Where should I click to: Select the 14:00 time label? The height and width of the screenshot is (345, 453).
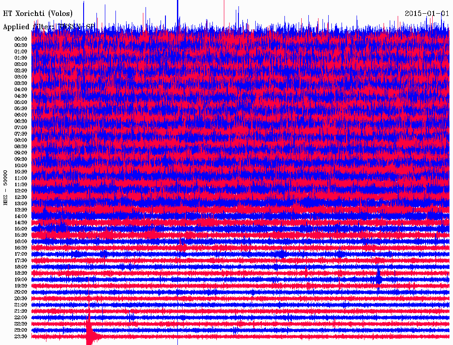click(x=21, y=216)
